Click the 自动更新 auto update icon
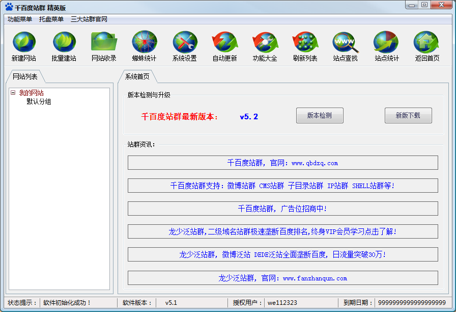The height and width of the screenshot is (312, 456). (x=224, y=42)
